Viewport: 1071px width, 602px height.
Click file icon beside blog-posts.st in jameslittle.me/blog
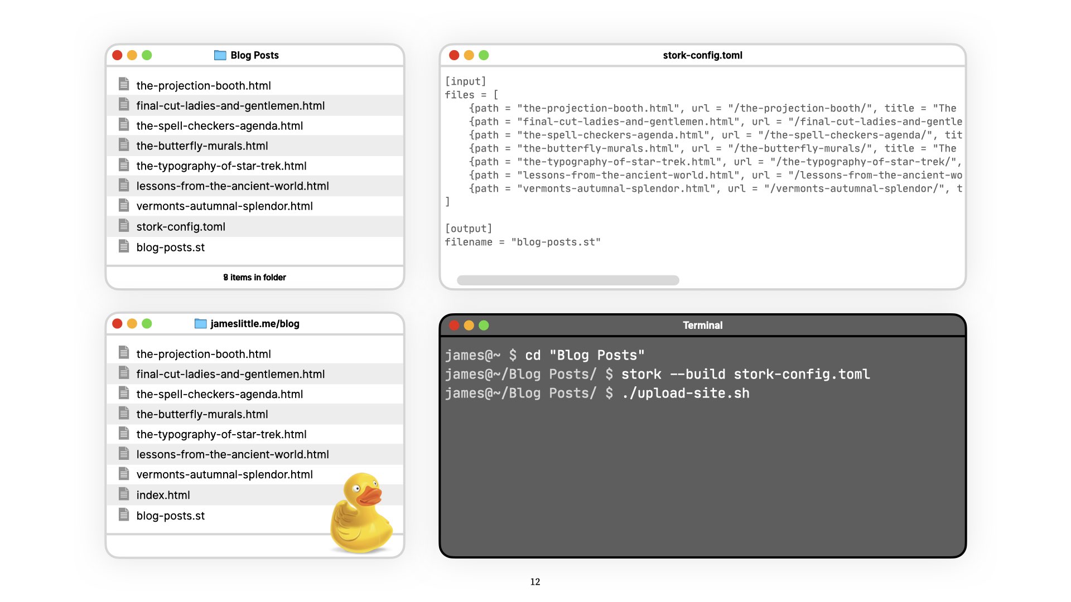click(124, 514)
